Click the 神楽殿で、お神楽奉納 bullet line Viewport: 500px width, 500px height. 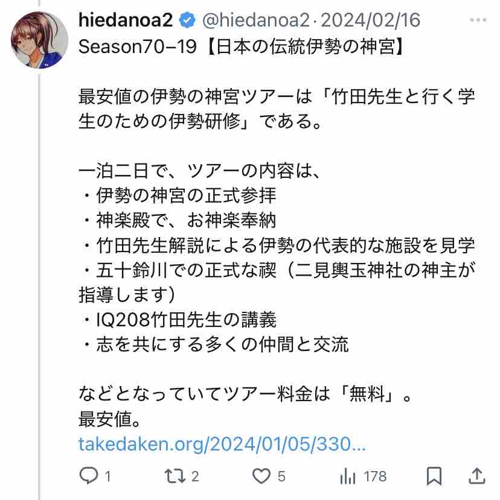[178, 221]
